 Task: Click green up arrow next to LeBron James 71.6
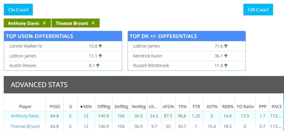pyautogui.click(x=226, y=46)
